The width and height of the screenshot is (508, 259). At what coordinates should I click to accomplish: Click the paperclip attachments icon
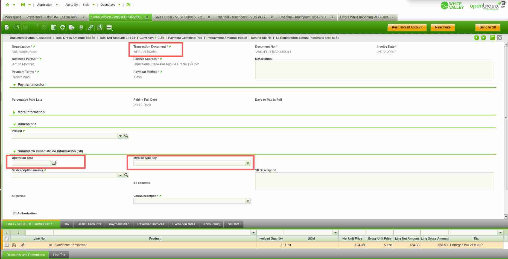[81, 27]
